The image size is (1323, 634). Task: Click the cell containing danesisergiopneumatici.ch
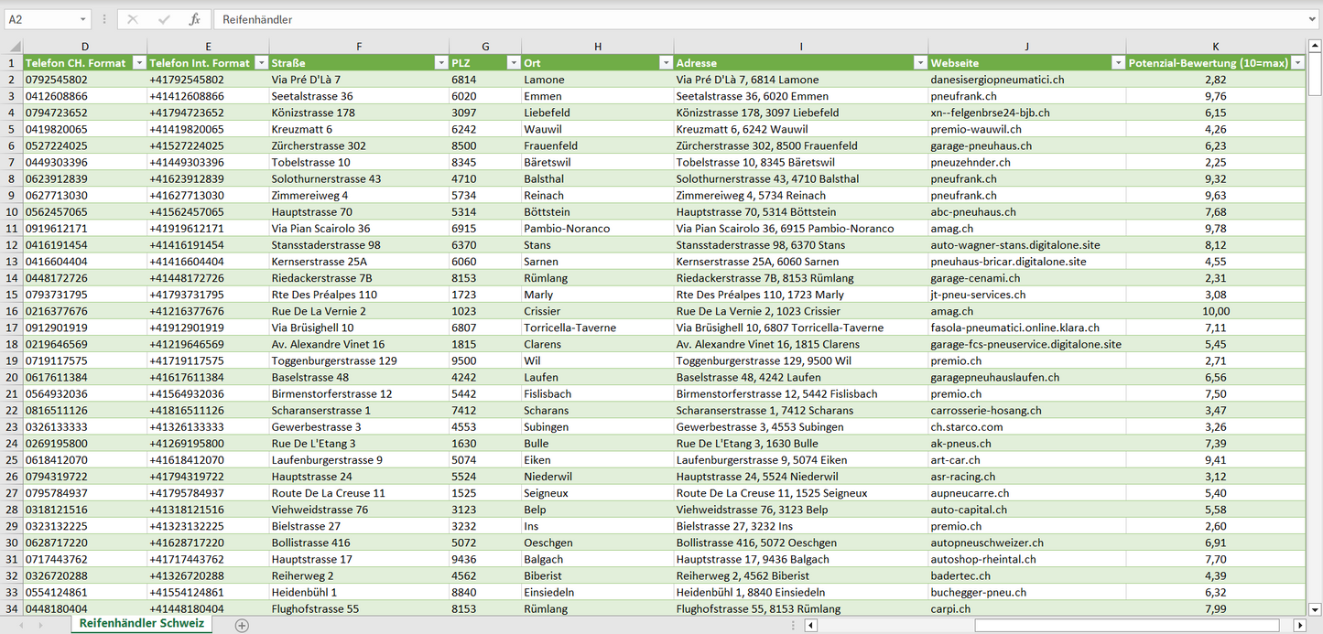pyautogui.click(x=997, y=80)
